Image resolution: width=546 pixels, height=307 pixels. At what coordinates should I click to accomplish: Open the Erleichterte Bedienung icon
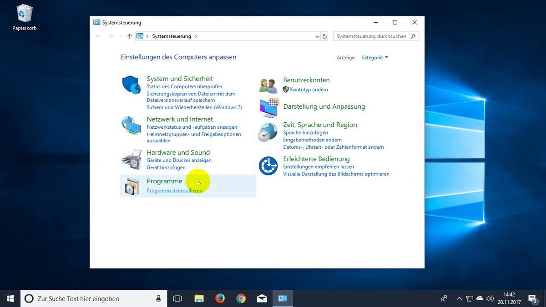click(x=268, y=166)
